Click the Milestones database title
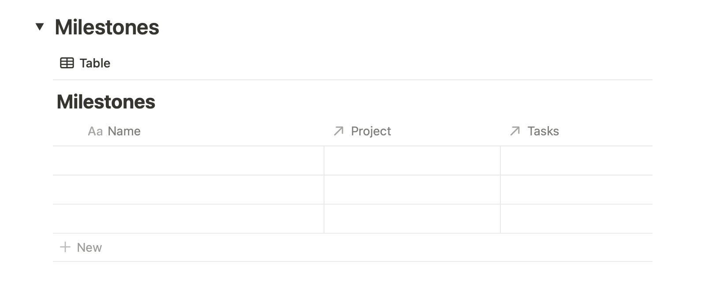701x291 pixels. pos(106,102)
